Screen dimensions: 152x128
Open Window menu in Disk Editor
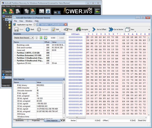click(x=29, y=21)
